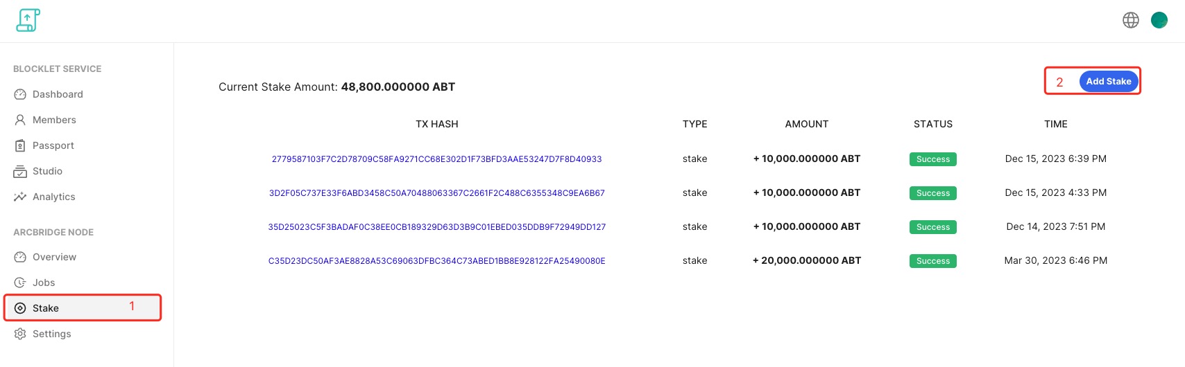Open the user avatar menu

coord(1159,20)
